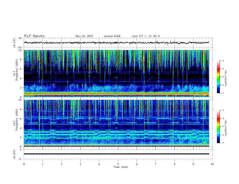Click the "-10" tick on ch.1(V) axis
The height and width of the screenshot is (184, 239).
20,48
